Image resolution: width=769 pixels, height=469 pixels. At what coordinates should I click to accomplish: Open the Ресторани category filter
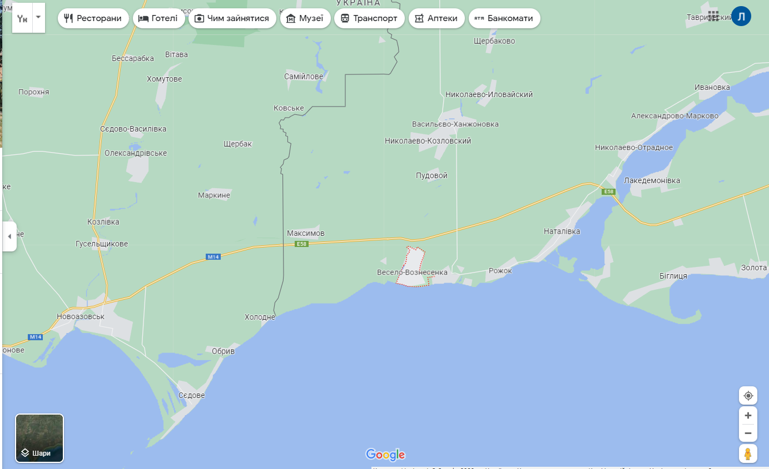[x=93, y=18]
